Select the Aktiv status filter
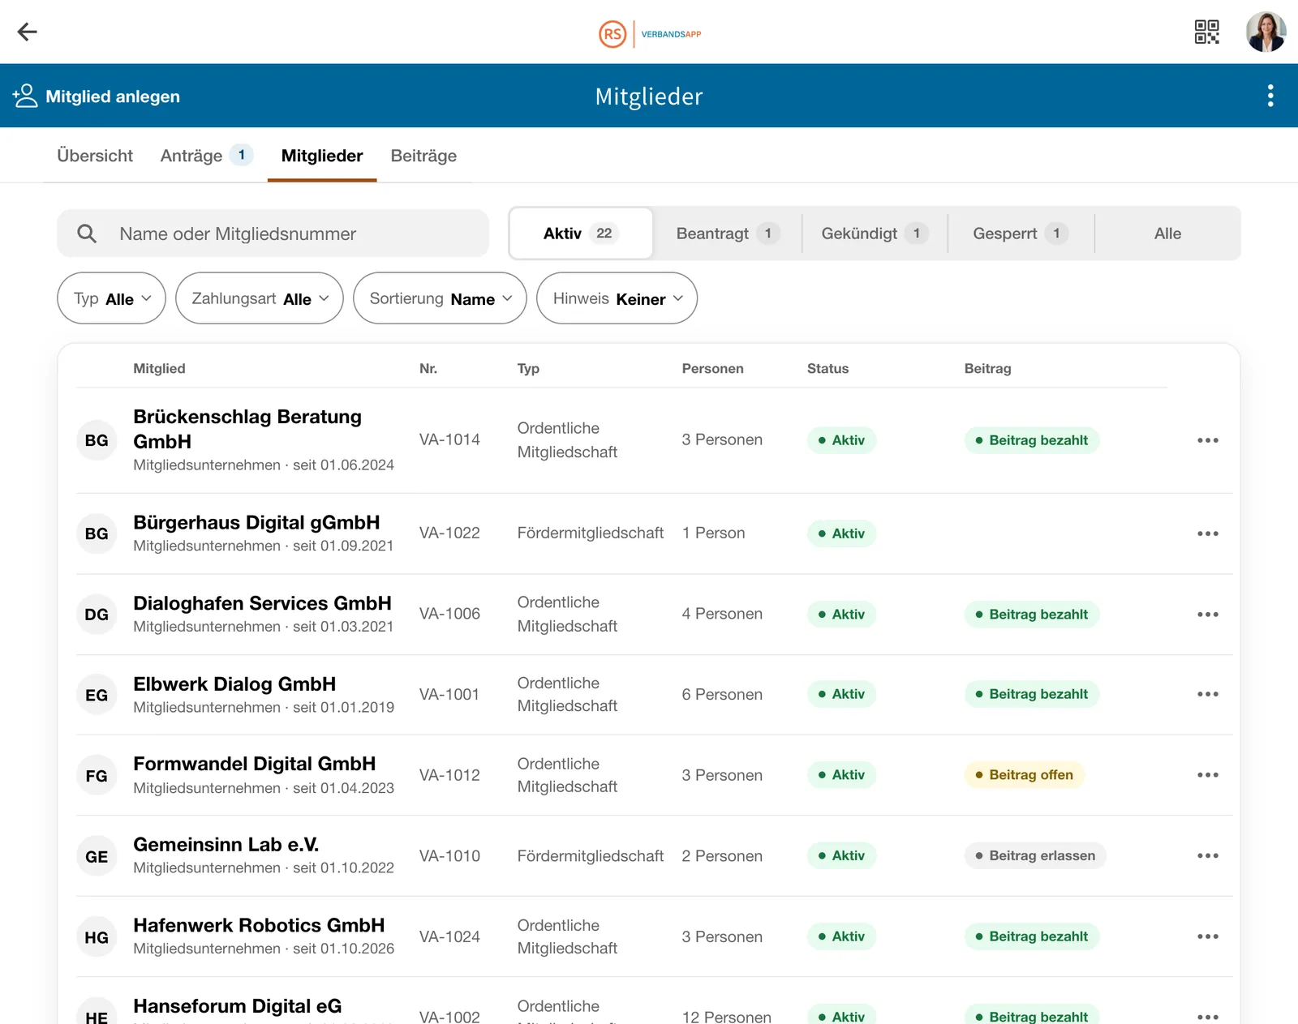 click(x=581, y=234)
